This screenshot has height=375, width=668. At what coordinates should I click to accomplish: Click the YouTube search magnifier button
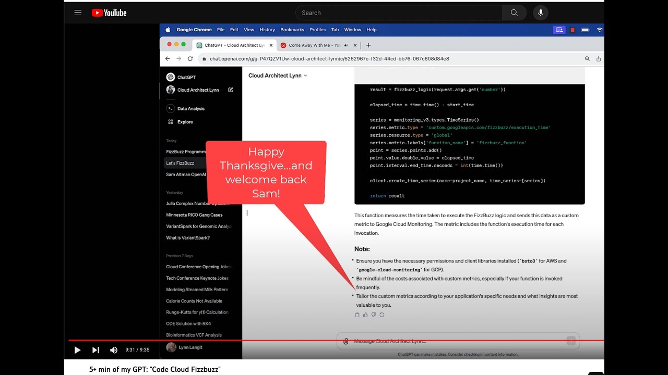pos(515,13)
